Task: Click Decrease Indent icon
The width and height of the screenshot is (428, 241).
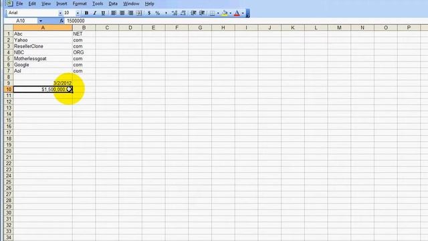Action: coord(193,13)
